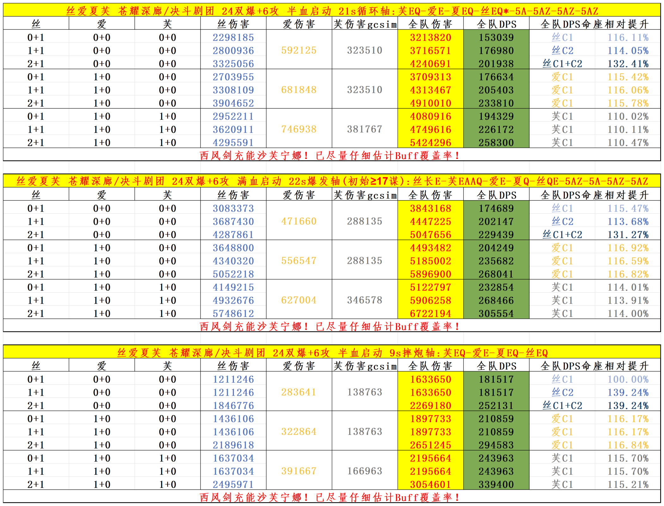Click team damage cell 5047656
664x506 pixels.
[431, 235]
